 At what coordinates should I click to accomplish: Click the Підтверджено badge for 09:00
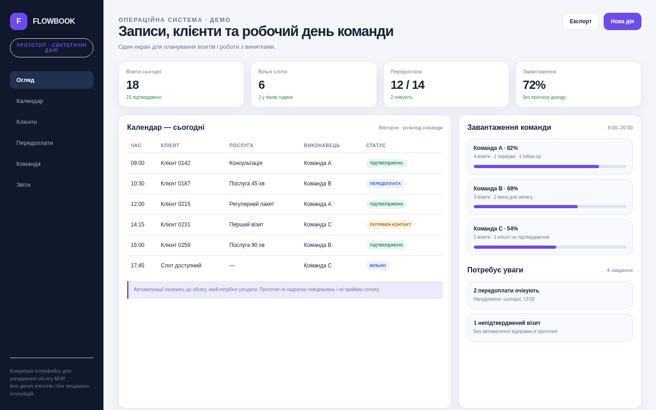click(386, 163)
